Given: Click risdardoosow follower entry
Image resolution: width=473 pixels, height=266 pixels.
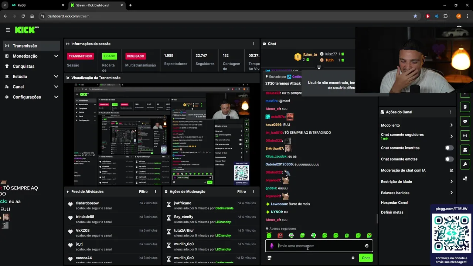Looking at the screenshot, I should point(113,205).
